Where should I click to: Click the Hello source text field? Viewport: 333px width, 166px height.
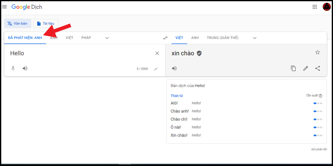pos(17,54)
